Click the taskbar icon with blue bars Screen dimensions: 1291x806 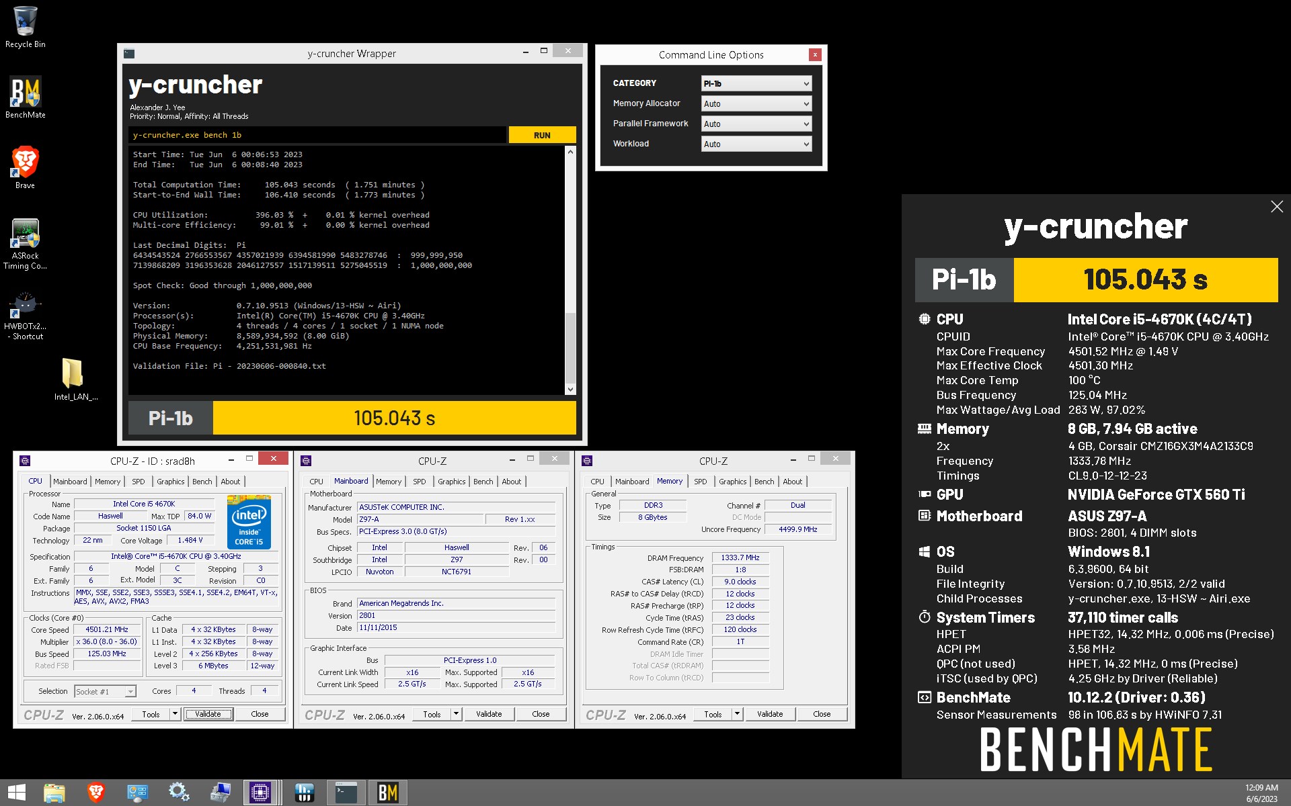pos(305,793)
